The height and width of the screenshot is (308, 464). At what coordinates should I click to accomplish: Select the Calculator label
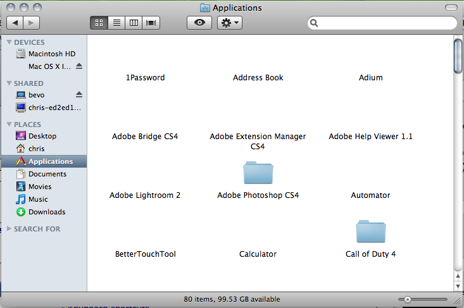click(258, 254)
